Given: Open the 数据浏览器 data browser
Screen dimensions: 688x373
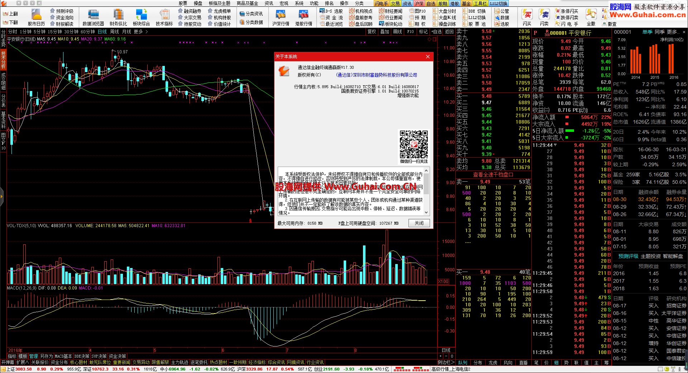Looking at the screenshot, I should click(x=93, y=17).
